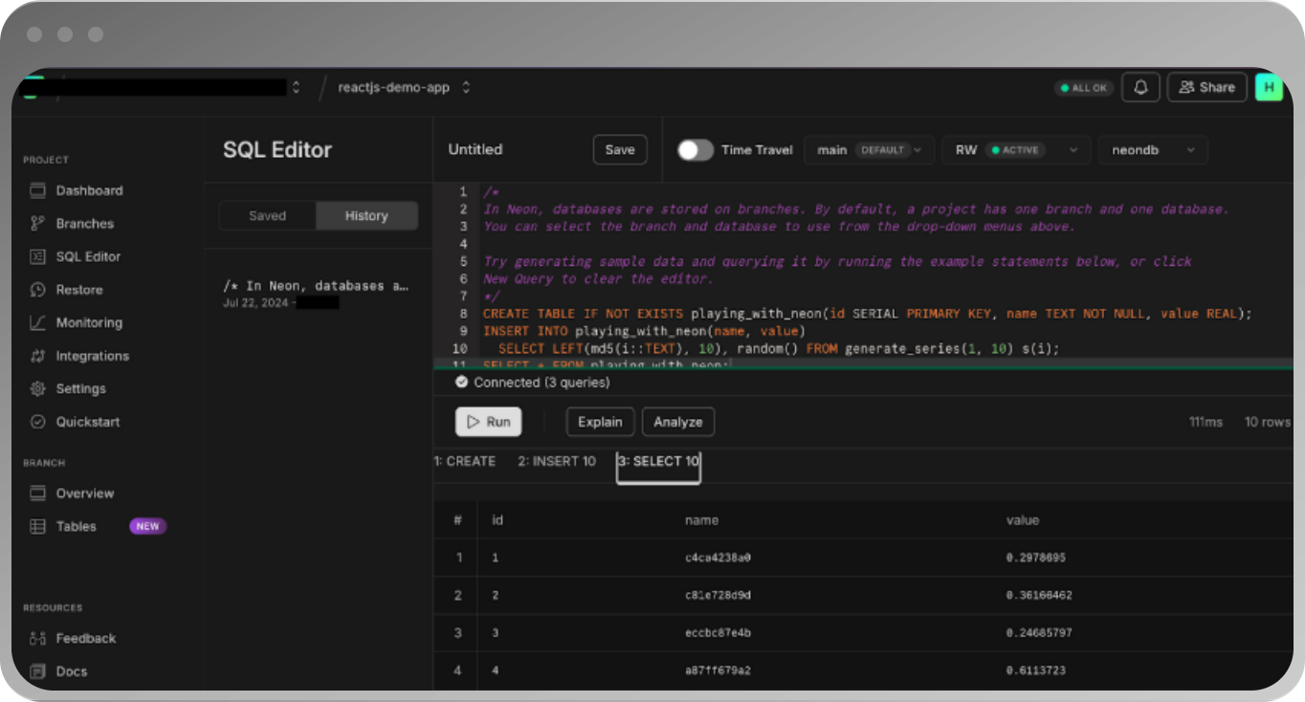
Task: Click the 10 rows count text
Action: click(x=1267, y=422)
